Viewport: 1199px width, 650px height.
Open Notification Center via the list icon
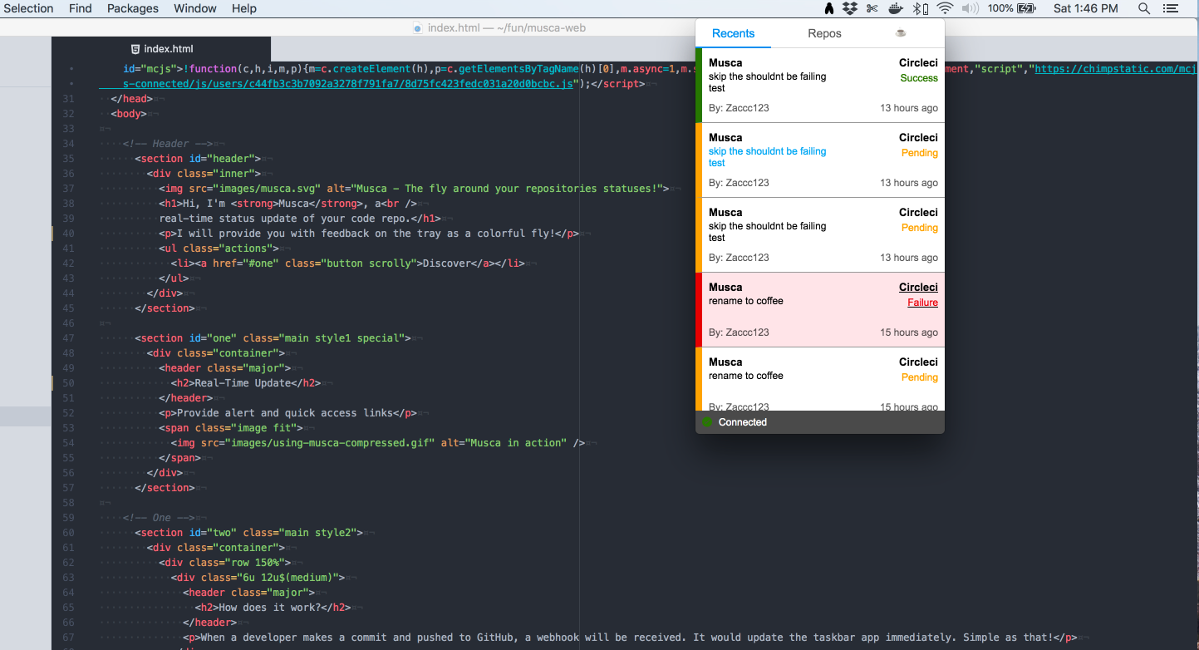coord(1171,8)
